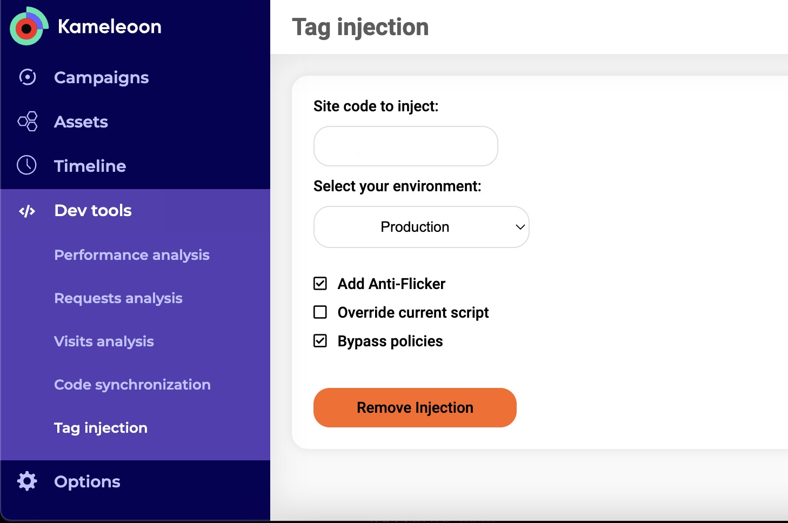Disable the Add Anti-Flicker checkbox
Screen dimensions: 788x523
click(320, 283)
